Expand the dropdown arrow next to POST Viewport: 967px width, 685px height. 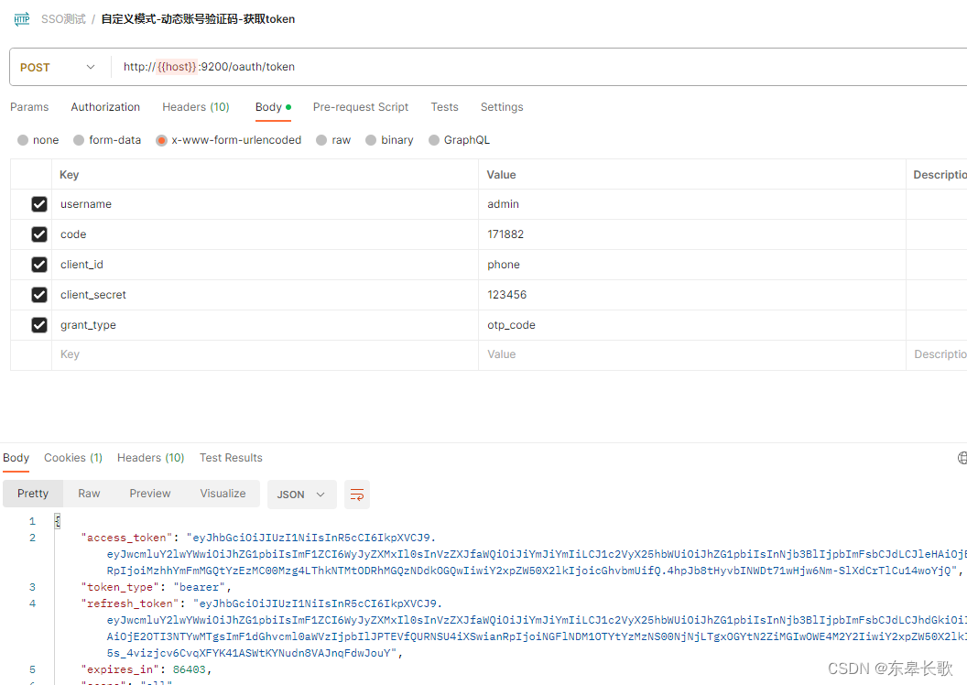click(x=90, y=66)
